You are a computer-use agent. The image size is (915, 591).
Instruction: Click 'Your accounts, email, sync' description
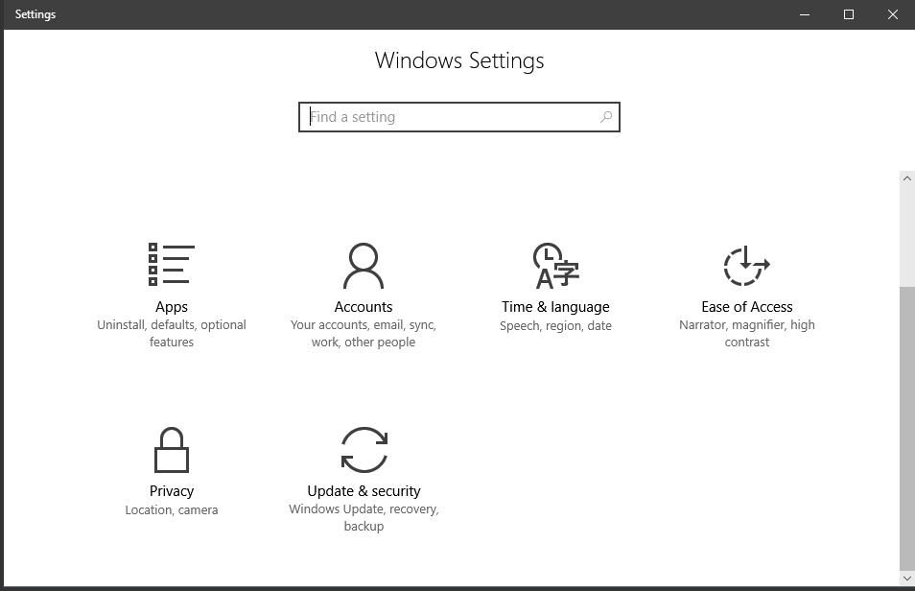point(363,334)
